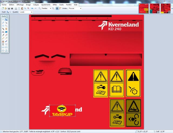Click the Paste toolbar icon
This screenshot has width=173, height=133.
tap(22, 8)
